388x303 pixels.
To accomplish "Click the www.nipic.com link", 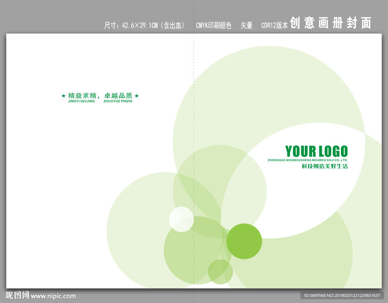I will (x=53, y=296).
